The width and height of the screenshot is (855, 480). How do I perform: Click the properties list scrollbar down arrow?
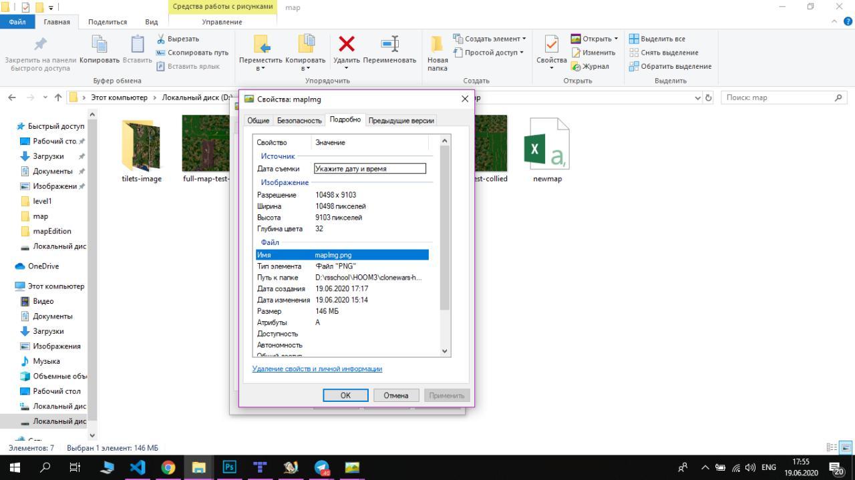[445, 351]
